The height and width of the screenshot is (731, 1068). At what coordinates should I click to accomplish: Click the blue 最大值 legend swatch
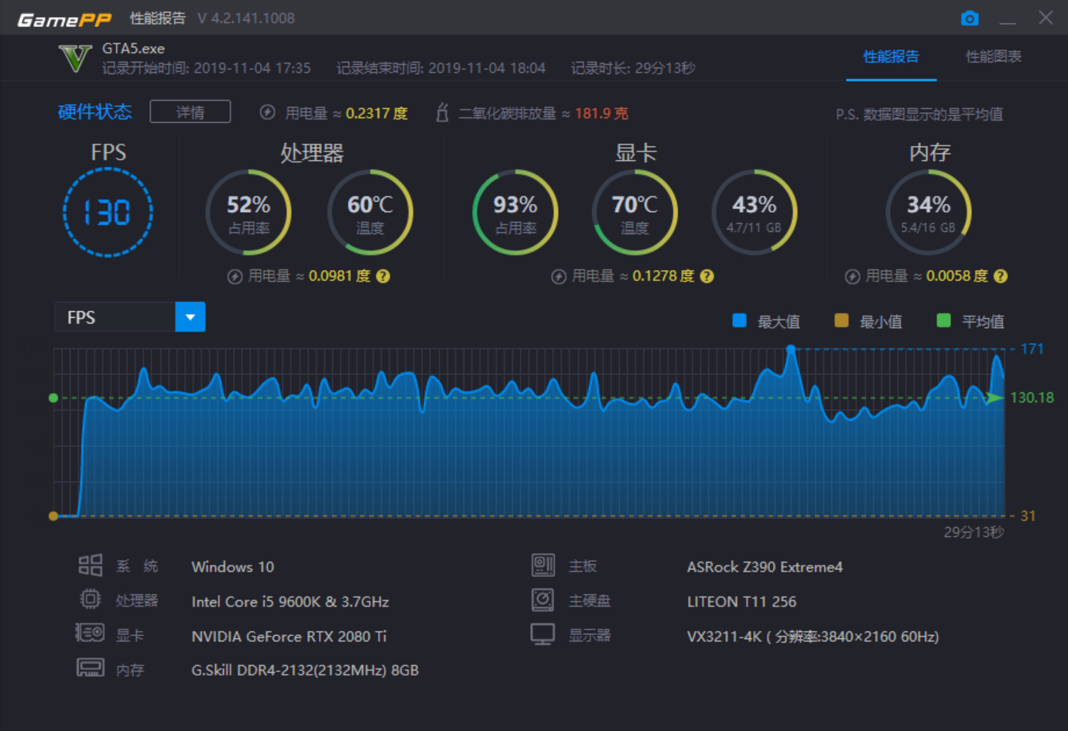pos(739,320)
